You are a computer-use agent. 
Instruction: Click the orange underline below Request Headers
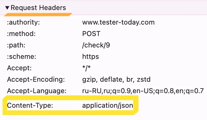coord(38,13)
